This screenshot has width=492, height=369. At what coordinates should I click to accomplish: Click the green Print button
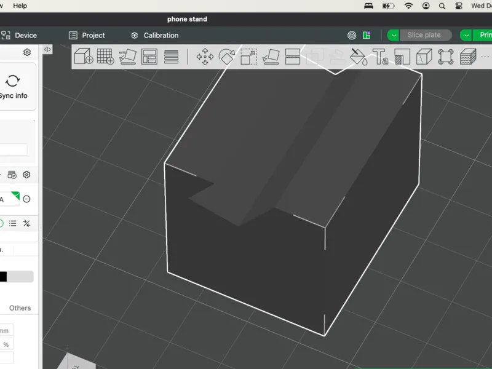click(x=483, y=35)
